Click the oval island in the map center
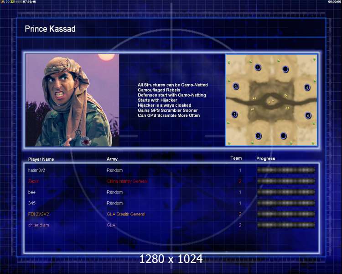Viewport: 342px width, 274px height. tap(271, 101)
